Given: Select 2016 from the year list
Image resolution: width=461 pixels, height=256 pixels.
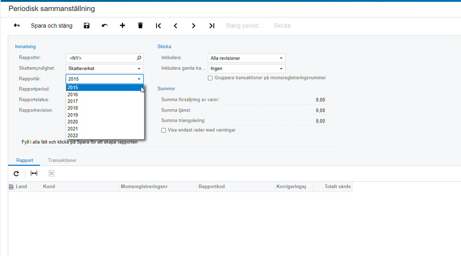Looking at the screenshot, I should point(105,95).
